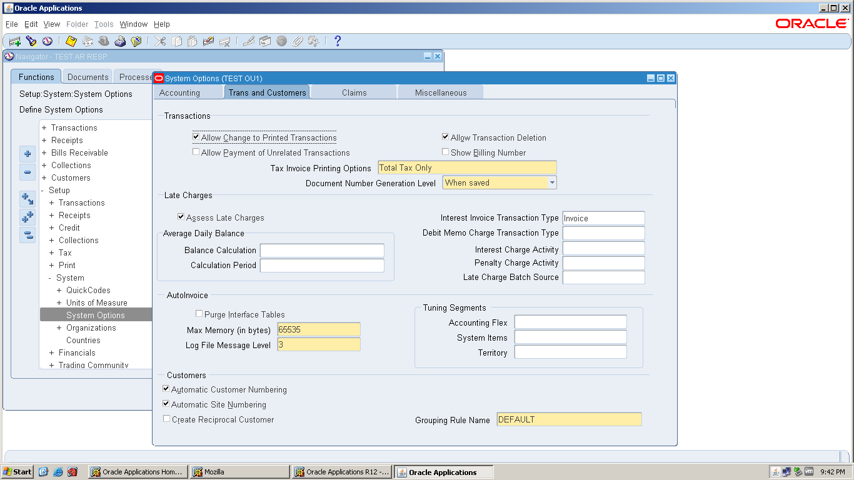Click the Print toolbar icon

pos(120,41)
